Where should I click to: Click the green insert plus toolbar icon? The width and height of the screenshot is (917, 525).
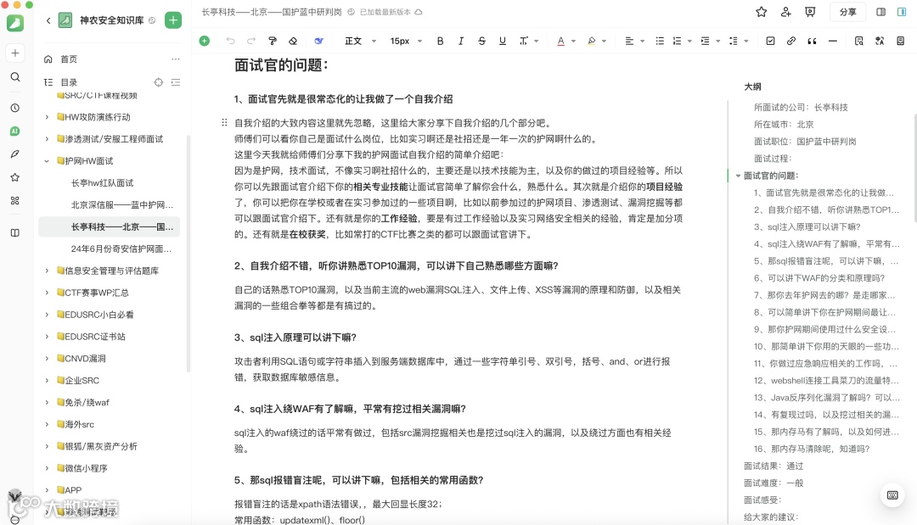204,41
